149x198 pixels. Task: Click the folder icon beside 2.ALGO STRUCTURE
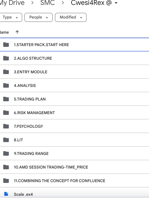6,58
